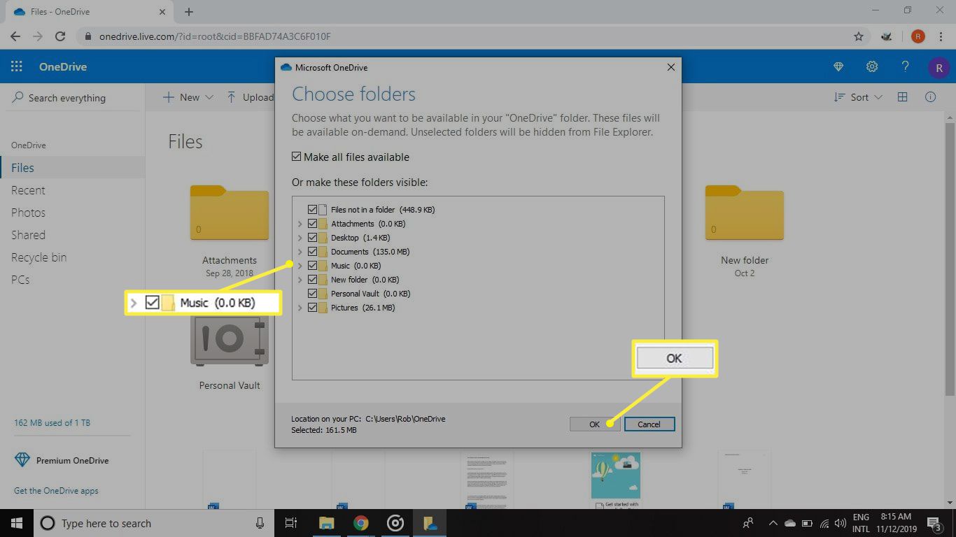Expand the Pictures tree node
956x537 pixels.
pos(300,308)
